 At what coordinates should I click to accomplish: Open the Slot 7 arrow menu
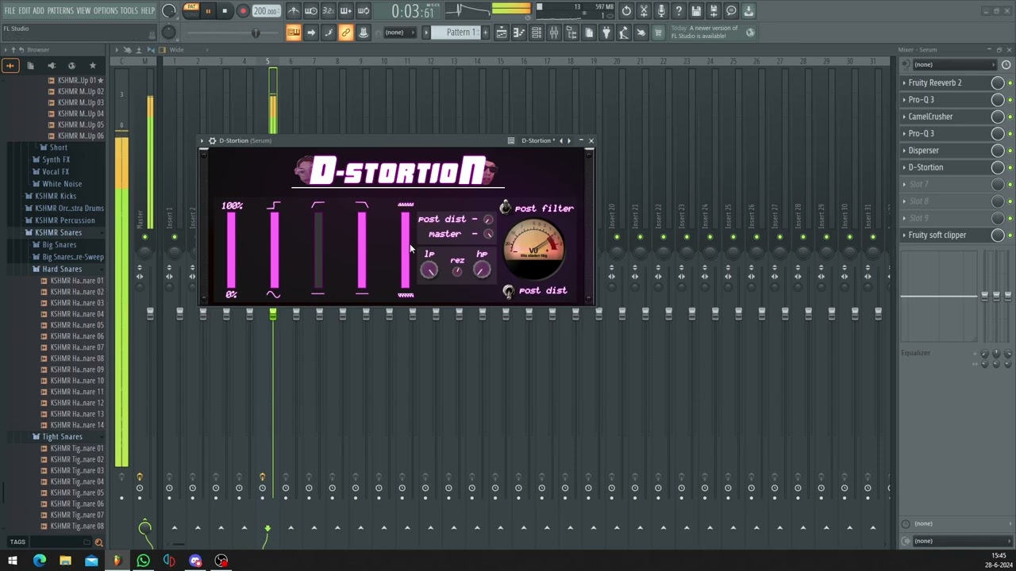pyautogui.click(x=904, y=184)
